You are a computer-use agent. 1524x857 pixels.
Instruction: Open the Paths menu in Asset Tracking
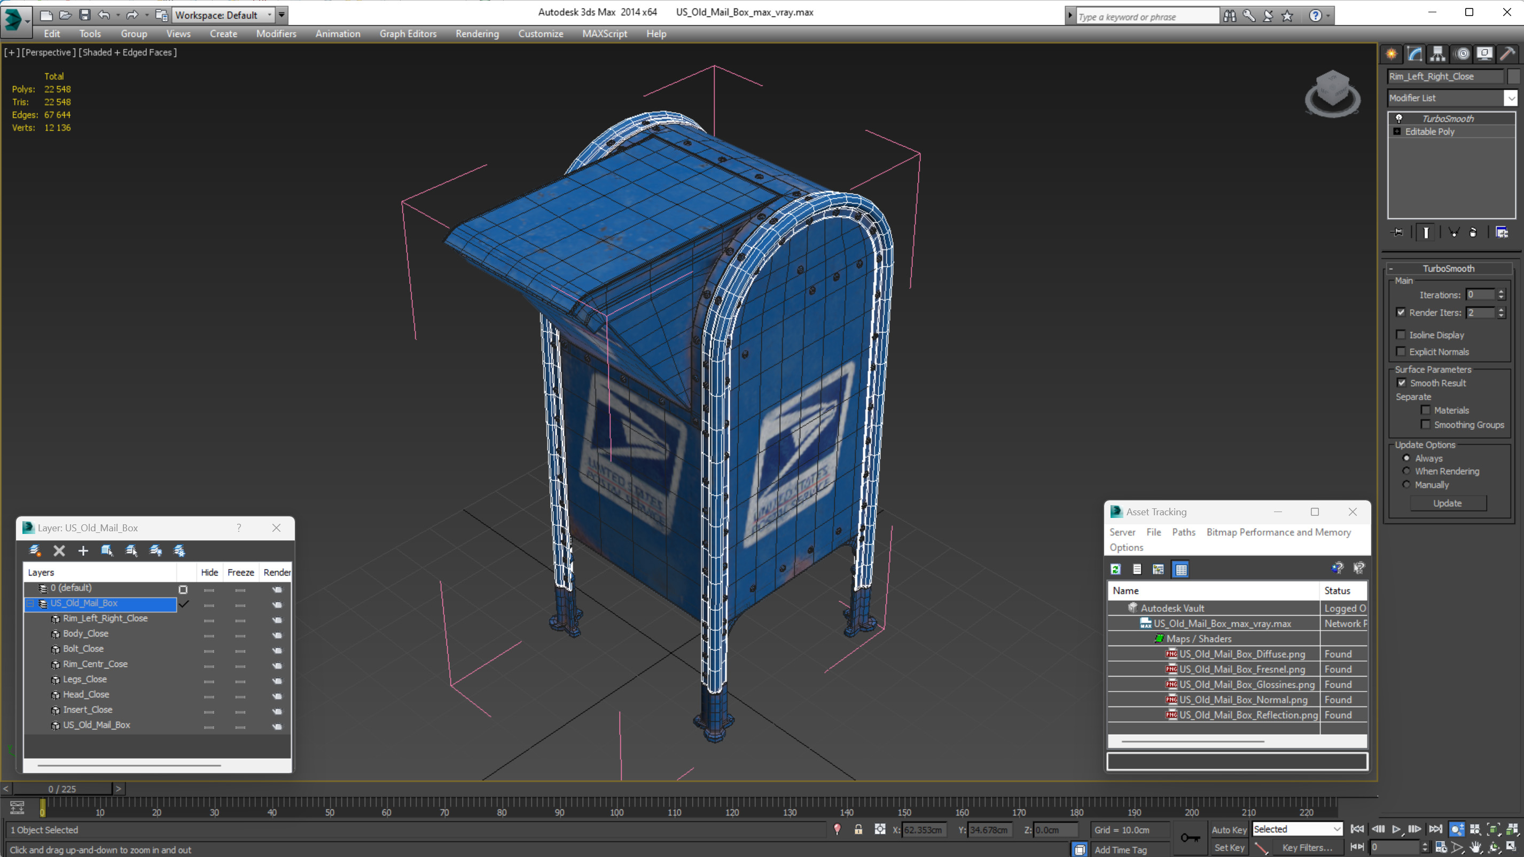[1183, 532]
